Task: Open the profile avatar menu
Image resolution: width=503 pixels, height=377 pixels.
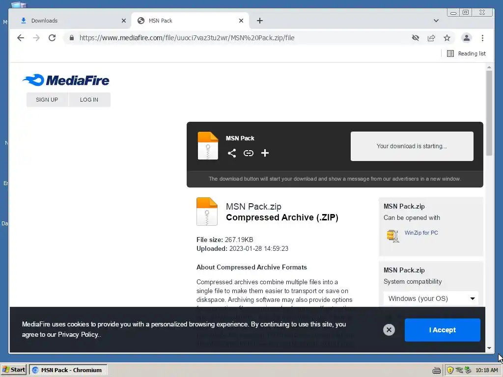Action: point(467,38)
